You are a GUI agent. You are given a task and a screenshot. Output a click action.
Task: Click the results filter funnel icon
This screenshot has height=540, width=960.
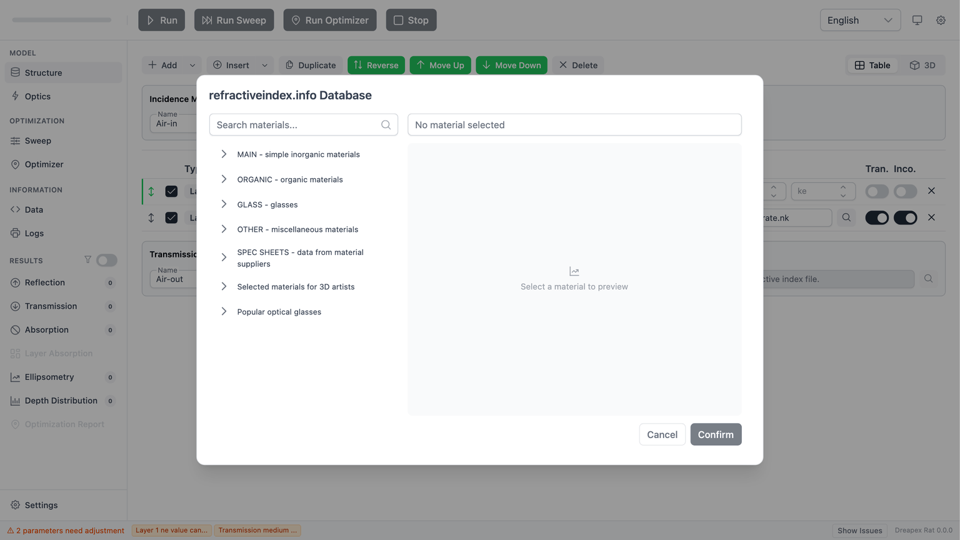(x=87, y=260)
